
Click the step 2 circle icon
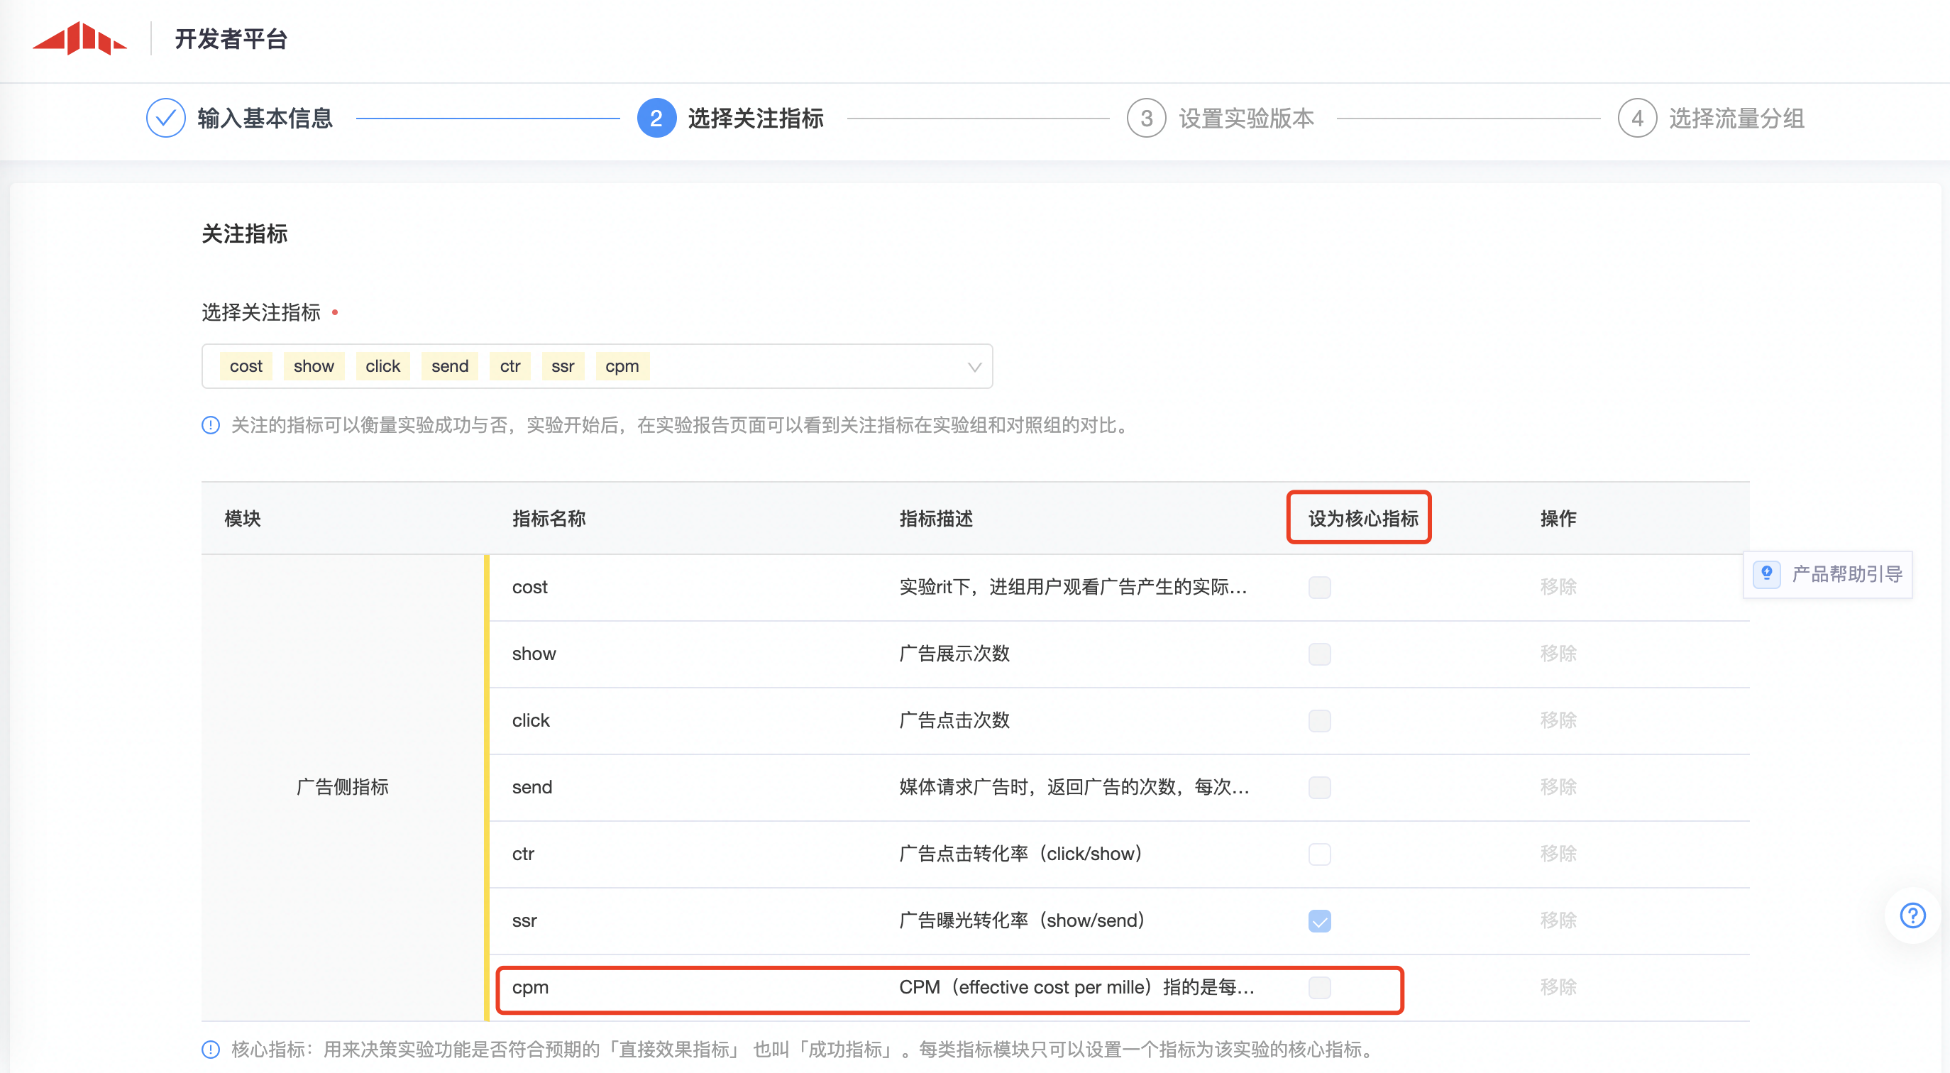656,118
